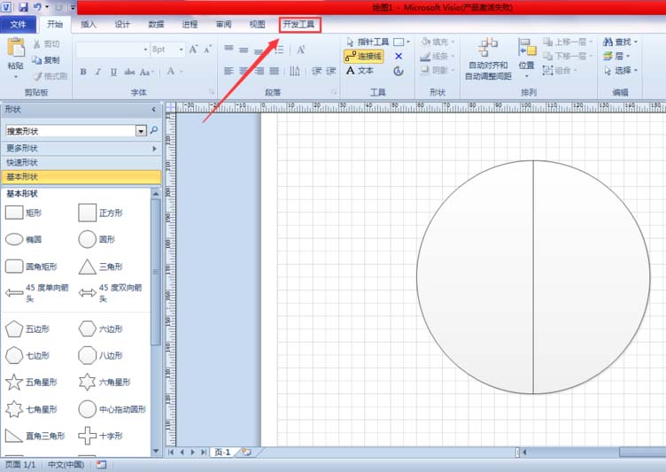Click the search shapes input field

point(71,131)
